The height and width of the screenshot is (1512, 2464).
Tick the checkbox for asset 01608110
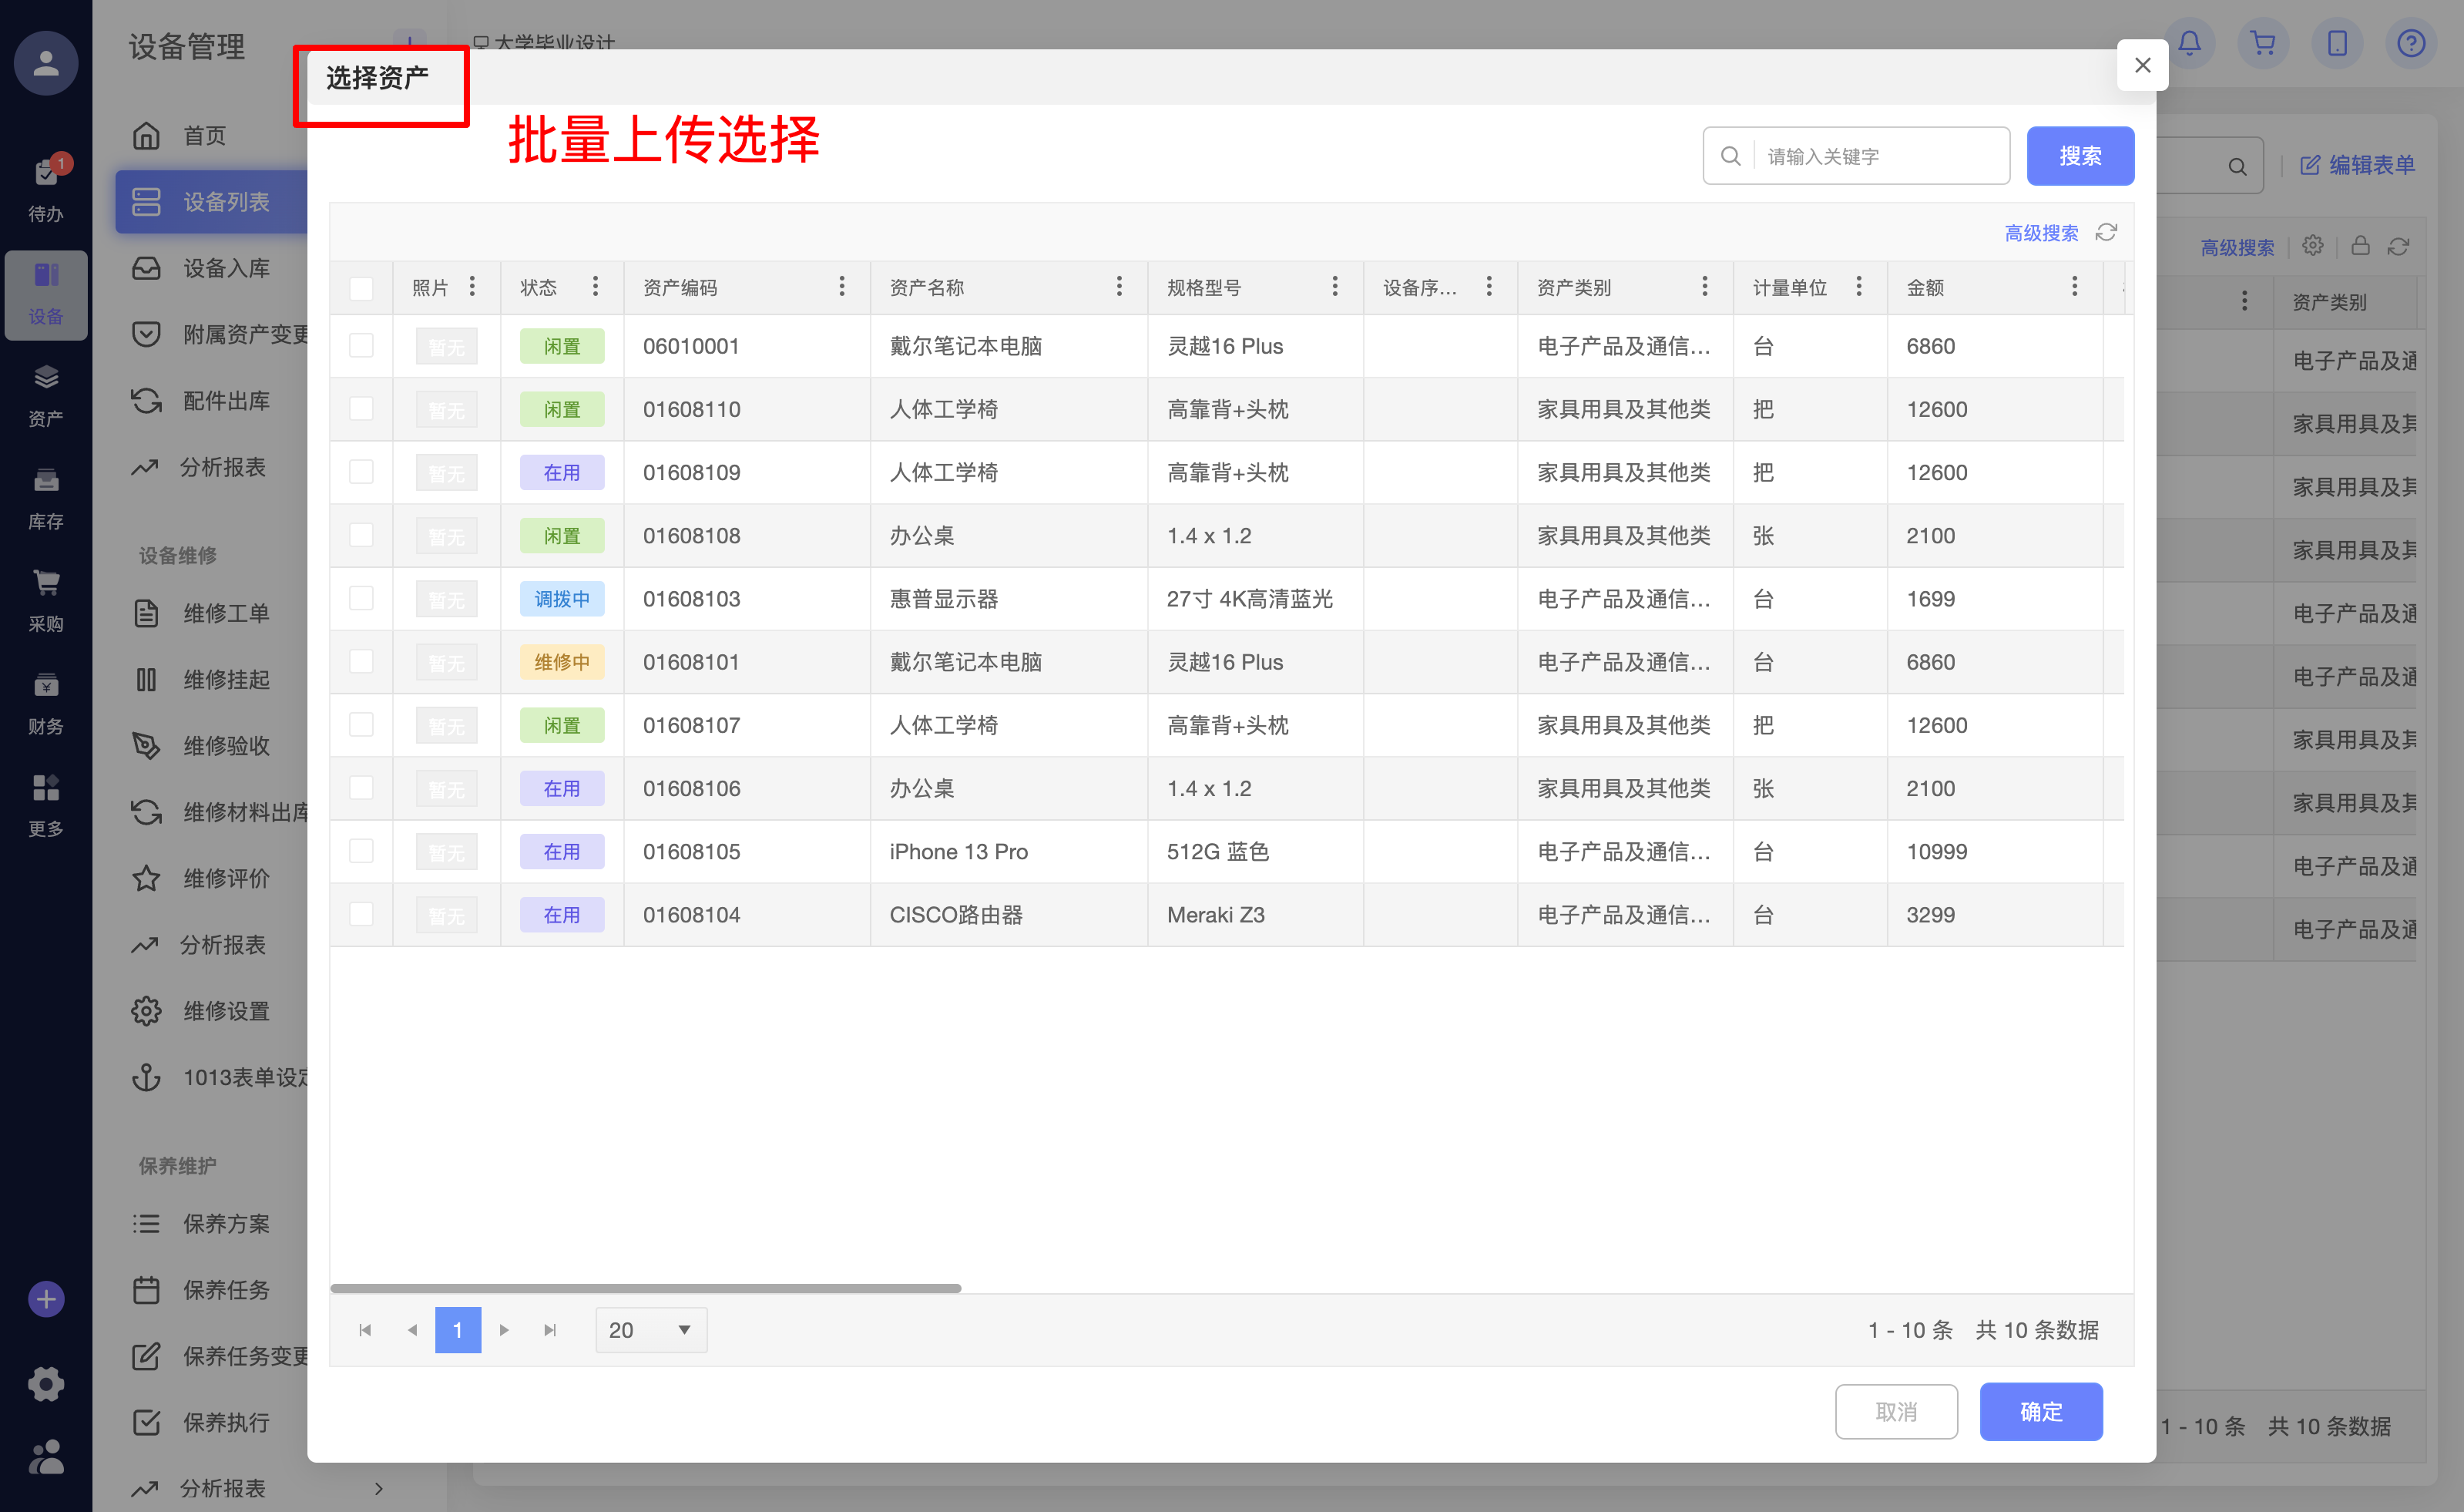click(x=361, y=409)
